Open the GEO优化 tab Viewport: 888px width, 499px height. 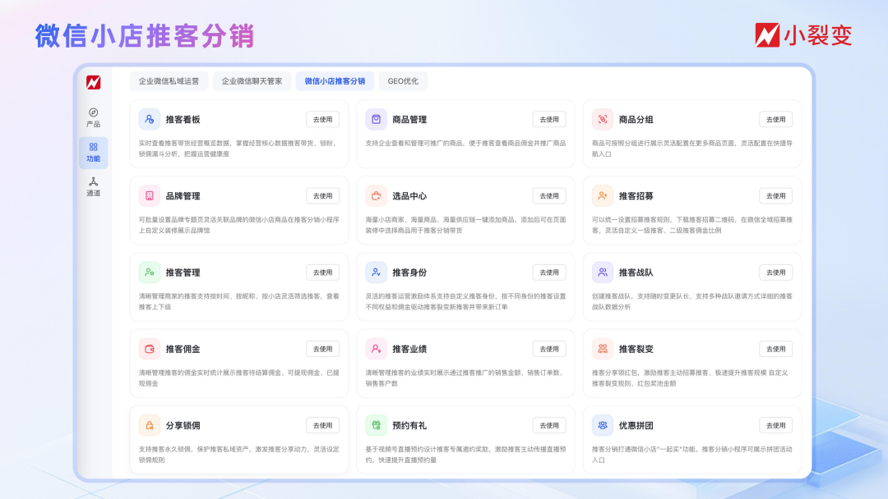(x=400, y=80)
